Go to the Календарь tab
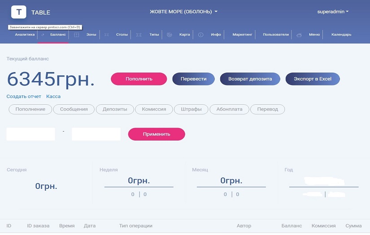Viewport: 370px width, 235px height. point(341,34)
